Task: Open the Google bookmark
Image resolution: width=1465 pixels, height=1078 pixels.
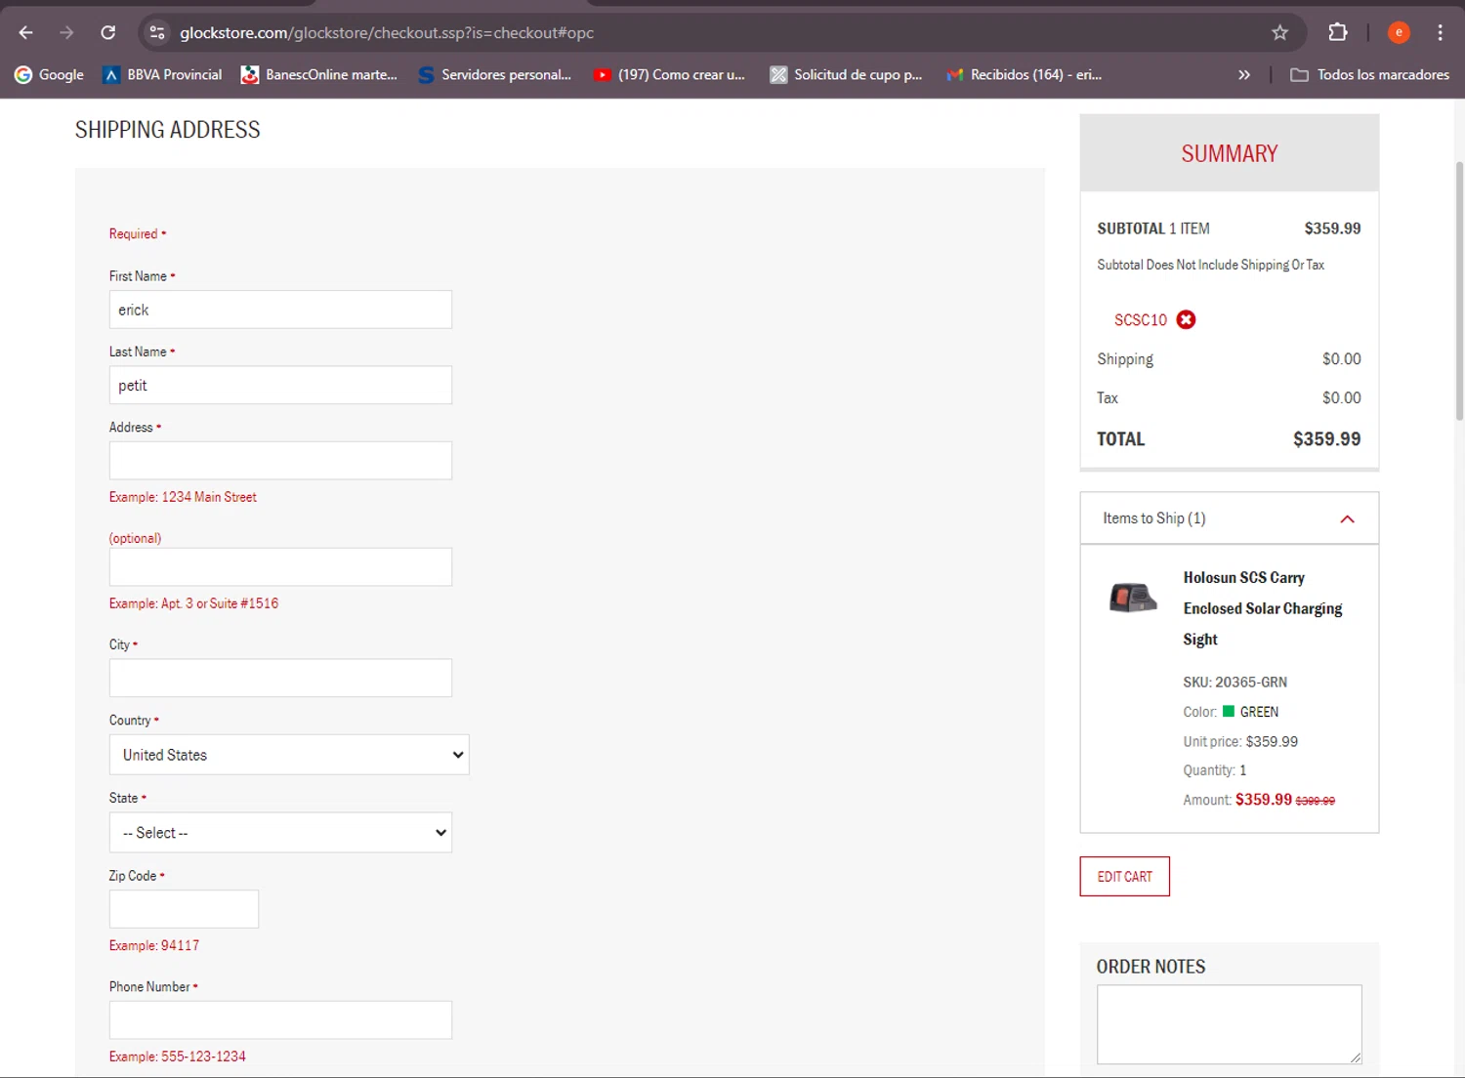Action: (49, 74)
